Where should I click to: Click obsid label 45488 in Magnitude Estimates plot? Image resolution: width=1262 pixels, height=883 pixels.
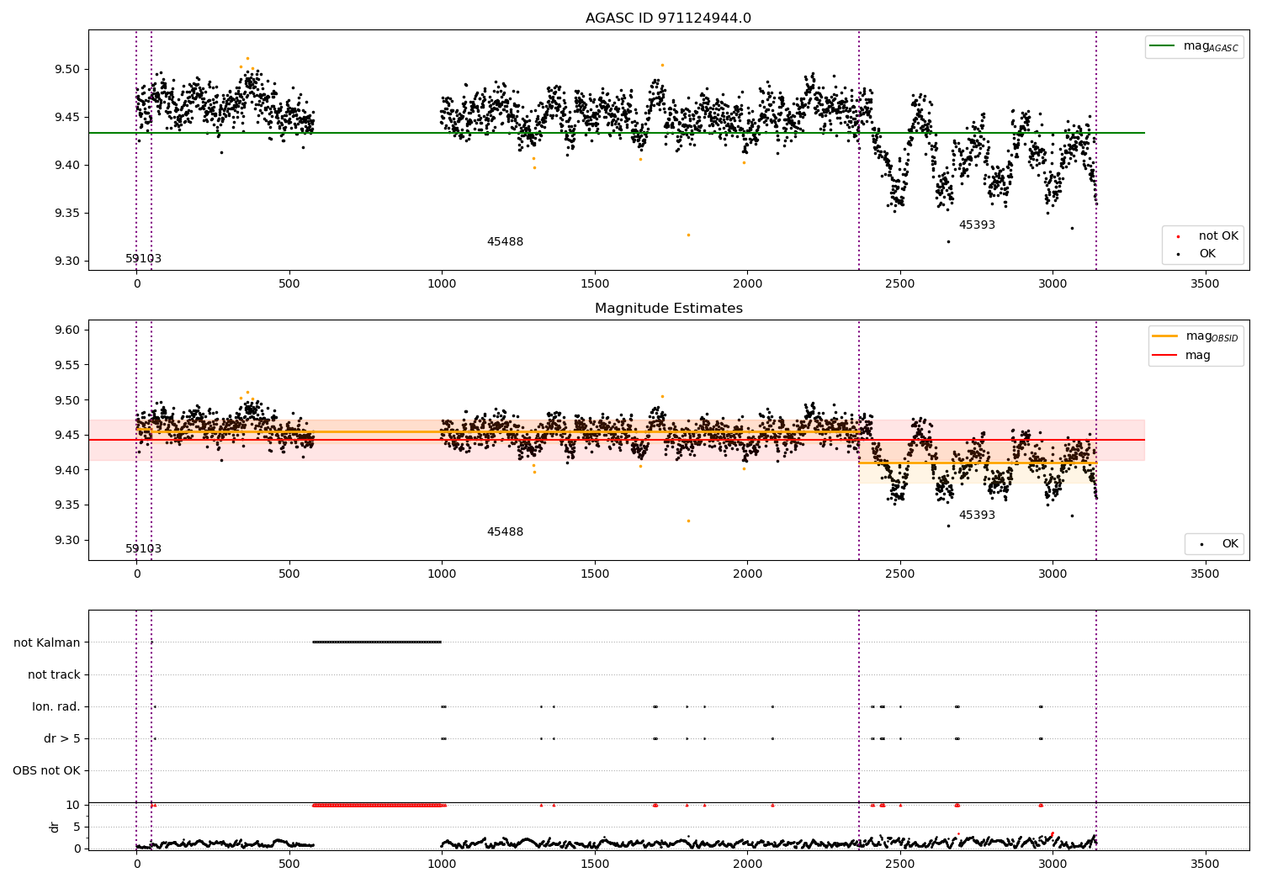pos(505,532)
